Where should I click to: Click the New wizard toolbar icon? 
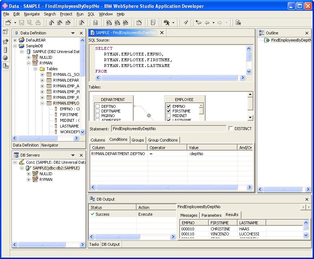(x=8, y=23)
